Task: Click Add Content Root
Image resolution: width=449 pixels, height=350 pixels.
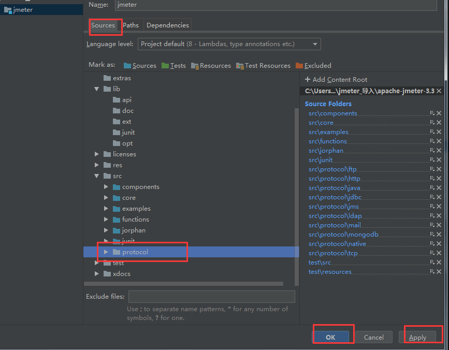Action: tap(336, 80)
